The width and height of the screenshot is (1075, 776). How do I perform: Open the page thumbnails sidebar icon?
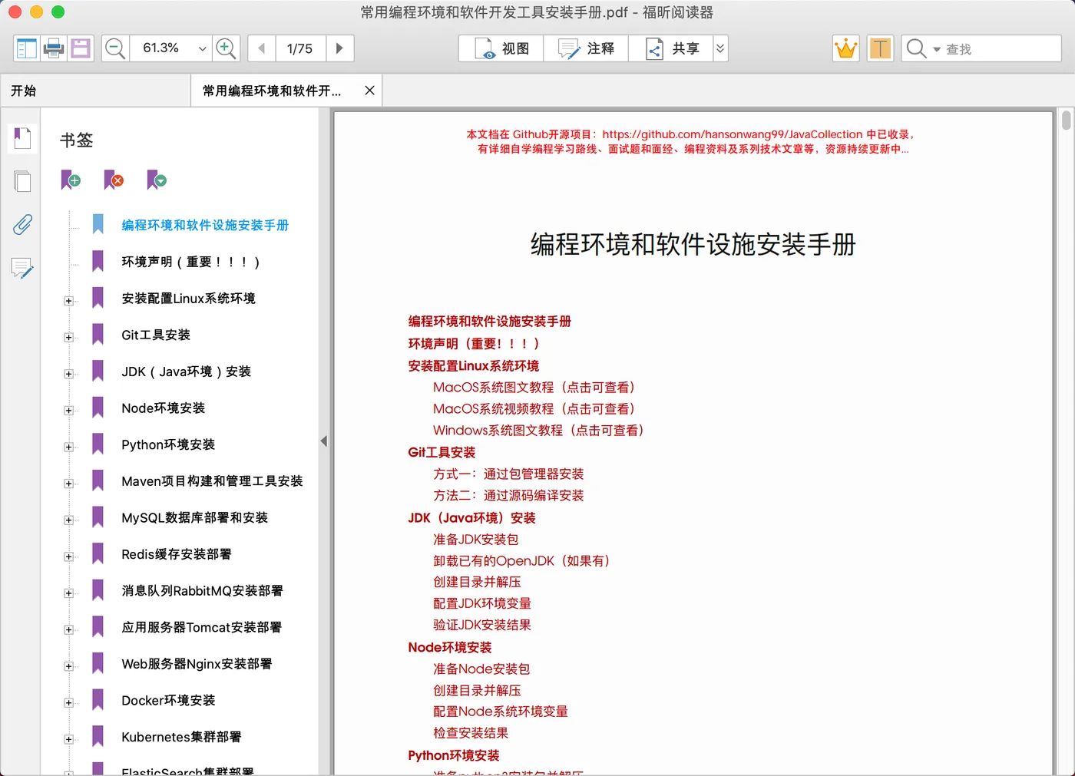pyautogui.click(x=22, y=181)
